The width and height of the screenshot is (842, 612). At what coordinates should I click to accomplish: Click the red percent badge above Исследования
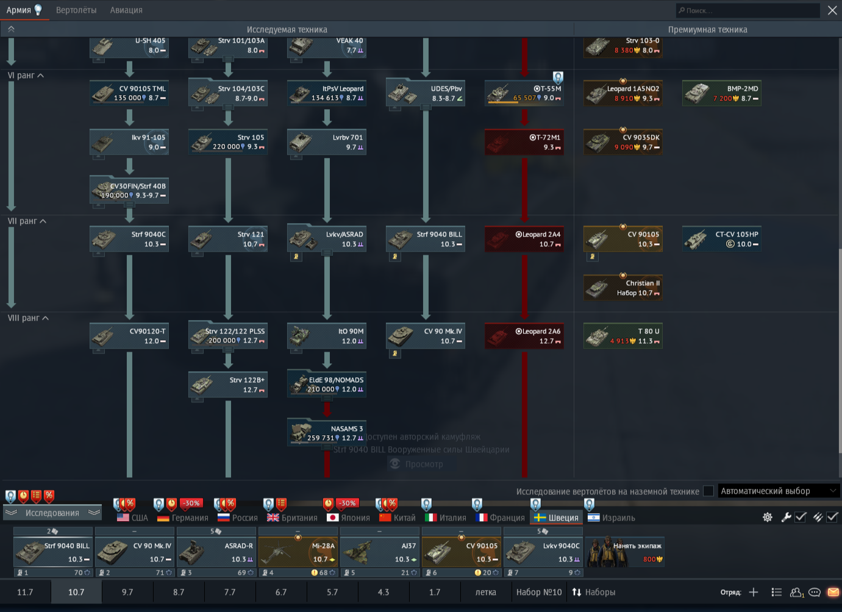click(49, 496)
